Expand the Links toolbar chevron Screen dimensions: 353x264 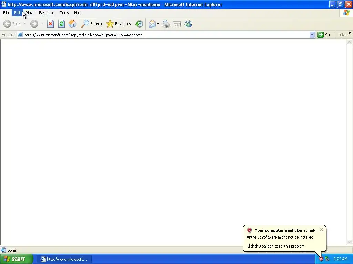350,33
